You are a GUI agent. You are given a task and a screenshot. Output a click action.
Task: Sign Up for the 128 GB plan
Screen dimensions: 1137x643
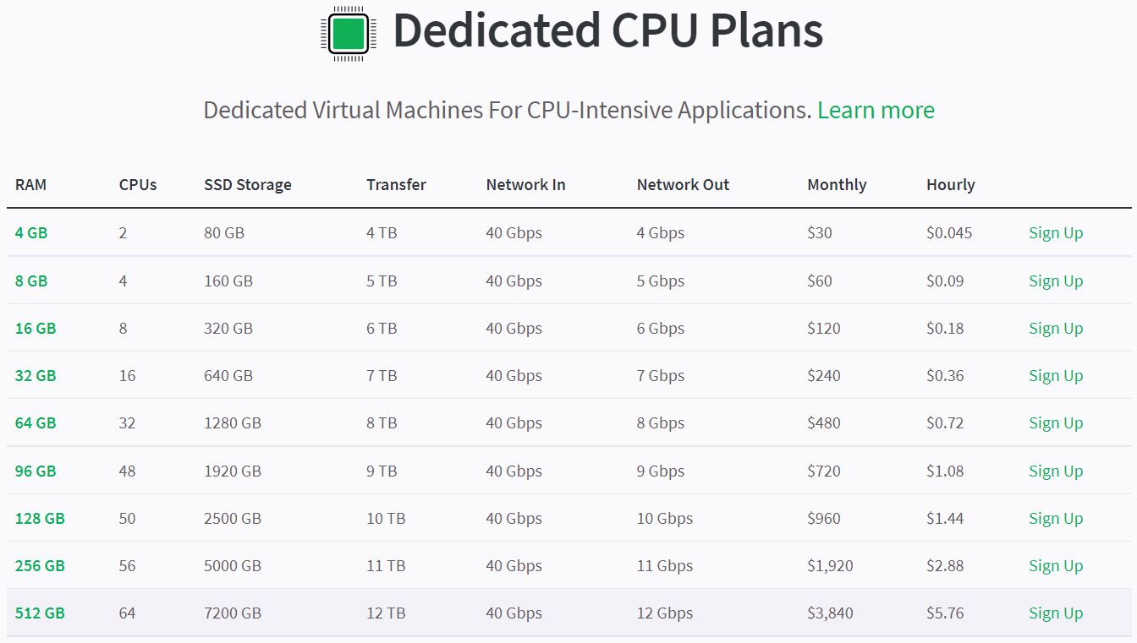1055,518
